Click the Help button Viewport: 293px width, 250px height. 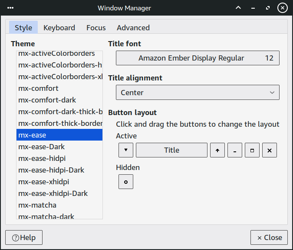24,237
